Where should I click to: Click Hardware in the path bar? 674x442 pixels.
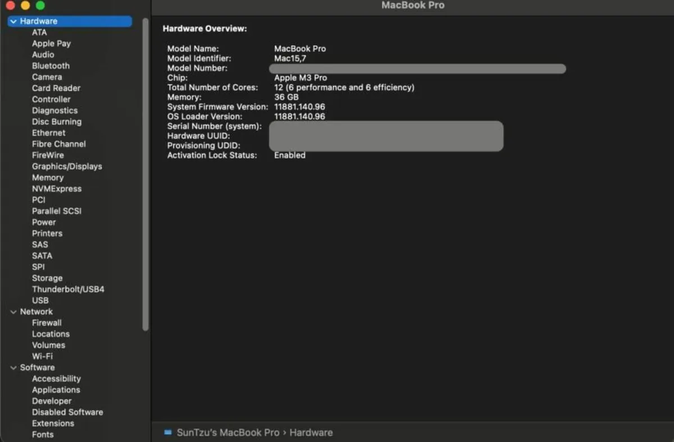pos(311,432)
